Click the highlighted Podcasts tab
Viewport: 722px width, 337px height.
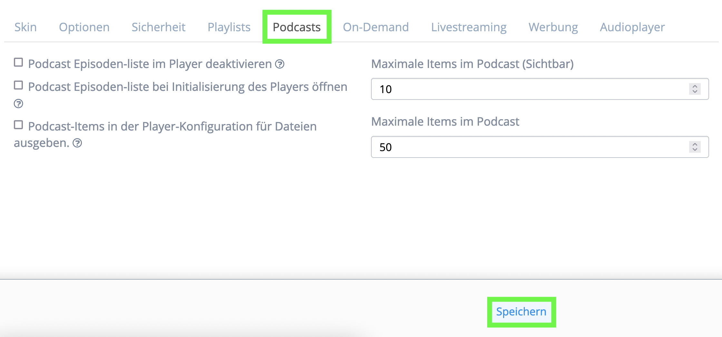(297, 27)
